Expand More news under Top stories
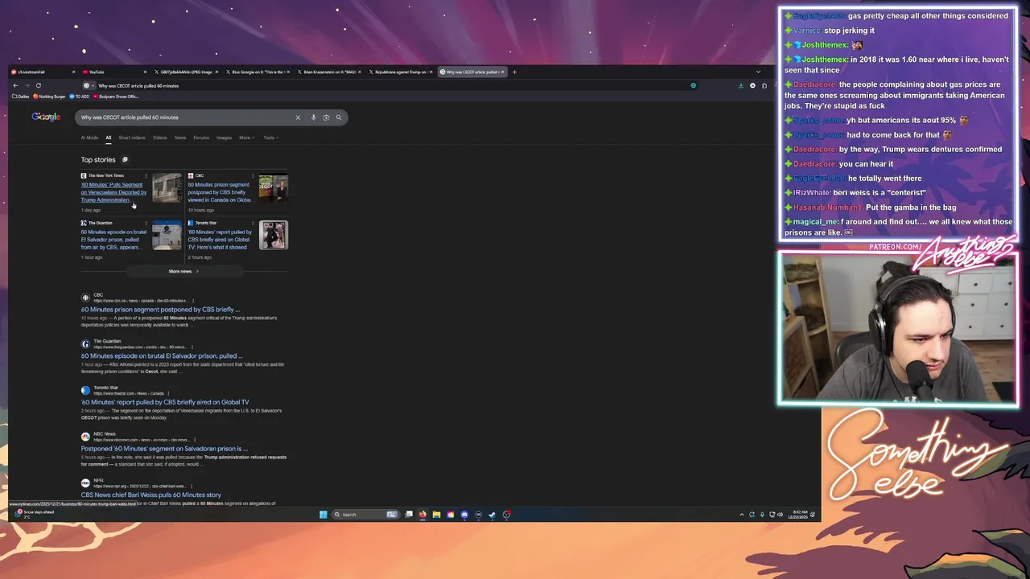Image resolution: width=1030 pixels, height=579 pixels. [183, 271]
